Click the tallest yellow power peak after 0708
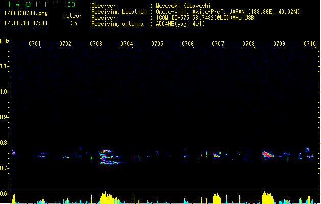This screenshot has width=321, height=204. (267, 197)
